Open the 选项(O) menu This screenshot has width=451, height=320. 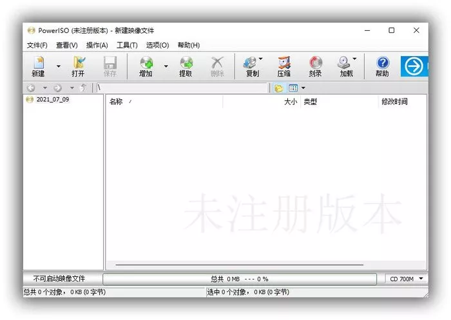pyautogui.click(x=157, y=45)
